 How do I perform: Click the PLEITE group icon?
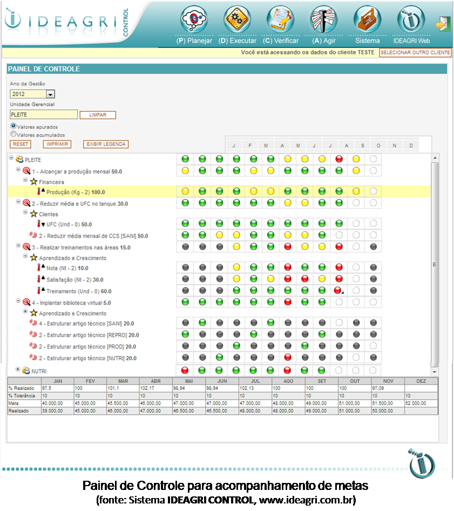pos(19,159)
